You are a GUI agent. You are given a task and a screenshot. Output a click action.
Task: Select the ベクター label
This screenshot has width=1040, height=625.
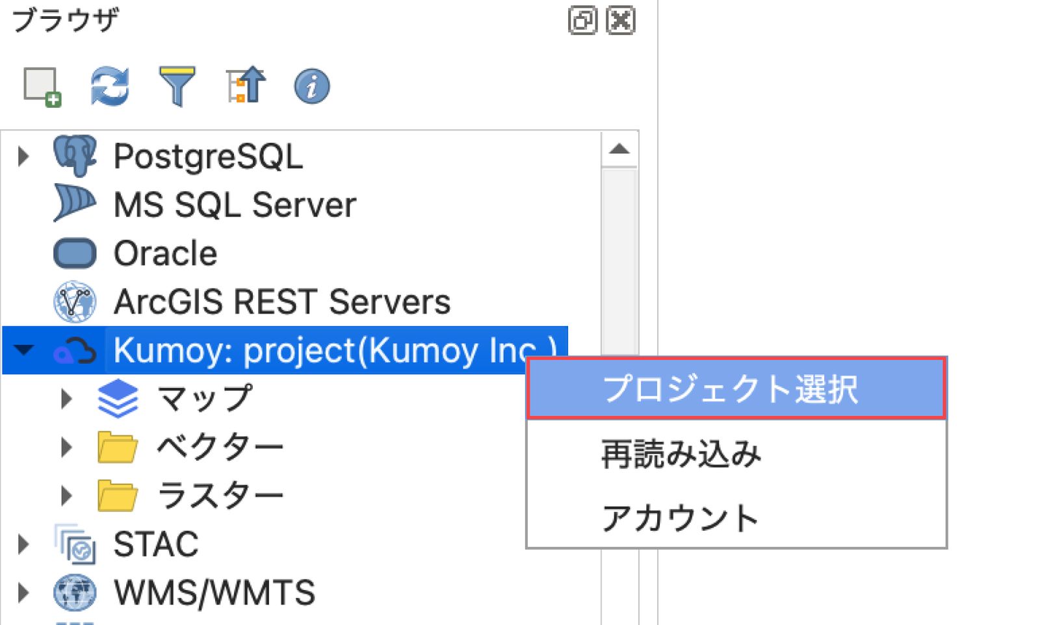pos(220,447)
